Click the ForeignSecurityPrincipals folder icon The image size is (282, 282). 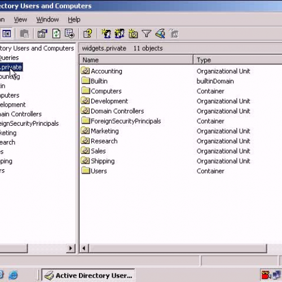pos(86,121)
